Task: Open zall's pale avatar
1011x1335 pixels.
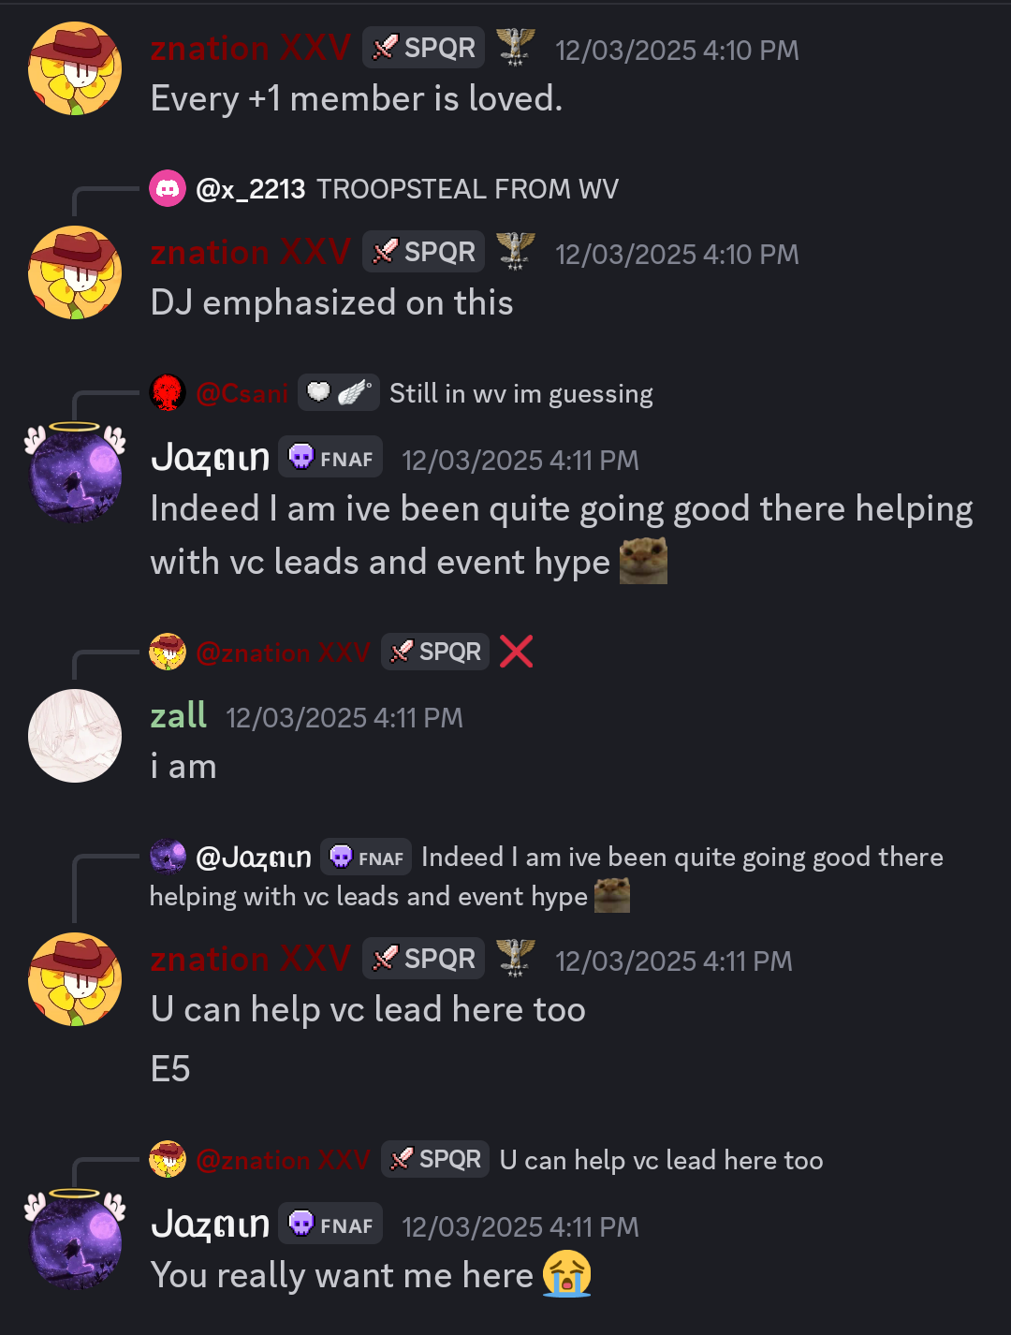Action: point(75,736)
